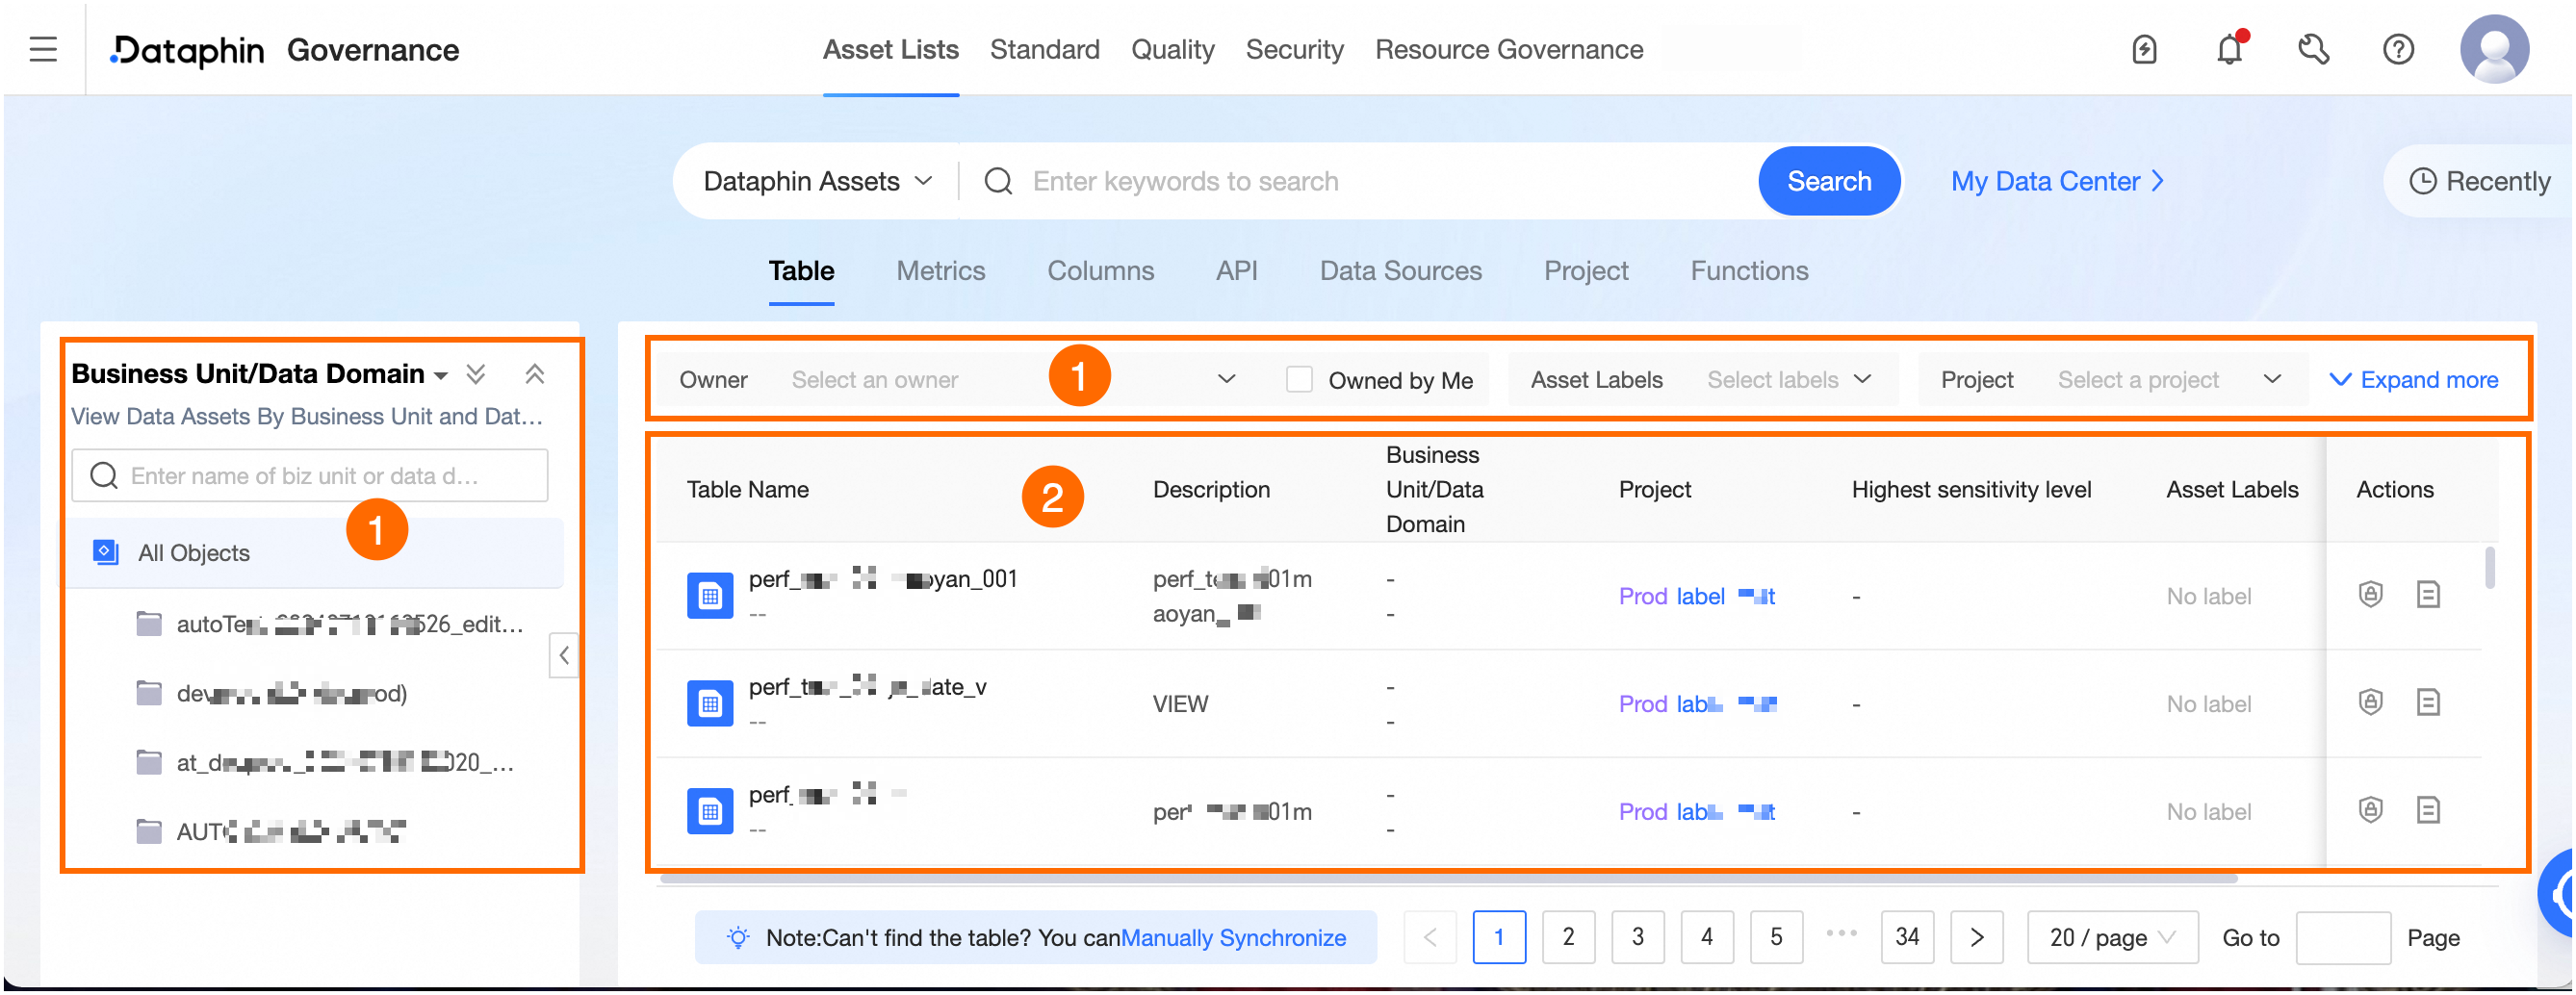Open the Business Unit/Data Domain dropdown
The image size is (2576, 995).
260,374
